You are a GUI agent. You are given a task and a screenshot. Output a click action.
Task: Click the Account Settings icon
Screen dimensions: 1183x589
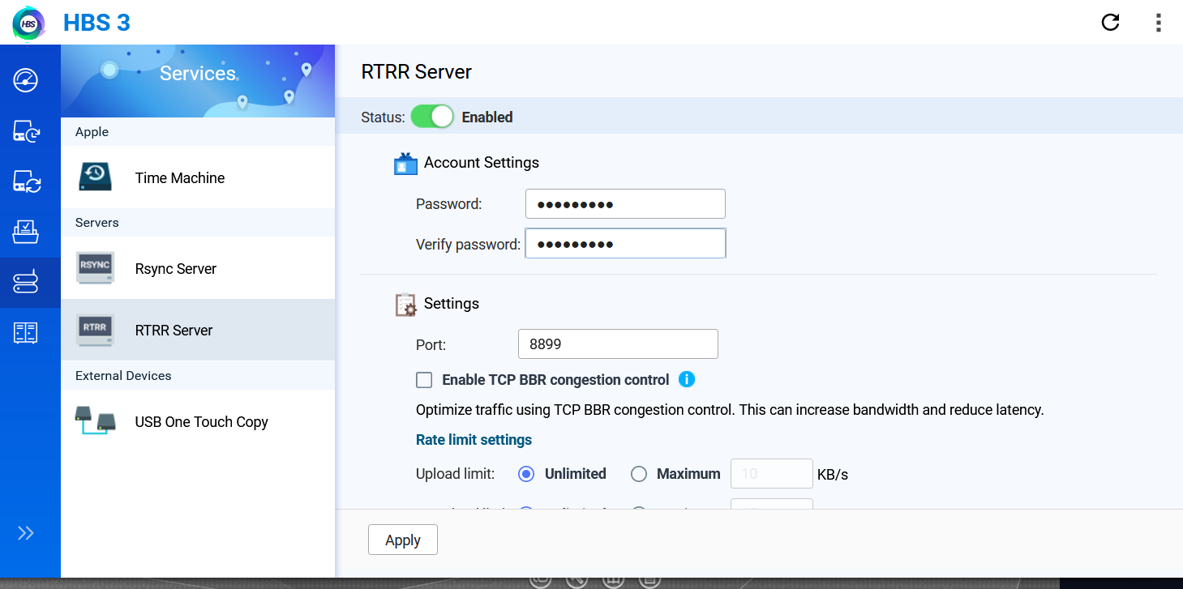click(x=405, y=164)
